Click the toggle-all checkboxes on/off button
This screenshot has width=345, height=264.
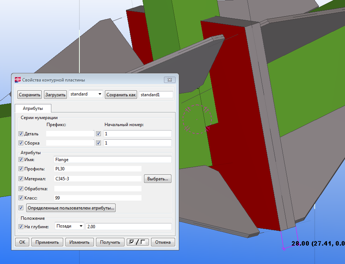(x=137, y=242)
